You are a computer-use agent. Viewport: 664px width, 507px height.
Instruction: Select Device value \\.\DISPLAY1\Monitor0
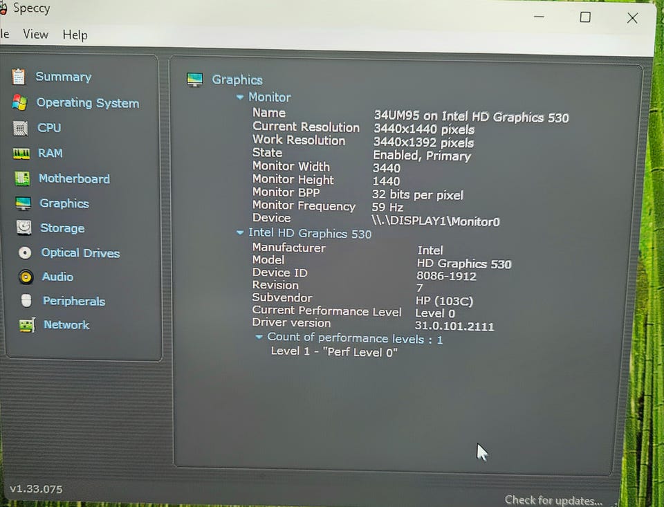click(x=435, y=221)
